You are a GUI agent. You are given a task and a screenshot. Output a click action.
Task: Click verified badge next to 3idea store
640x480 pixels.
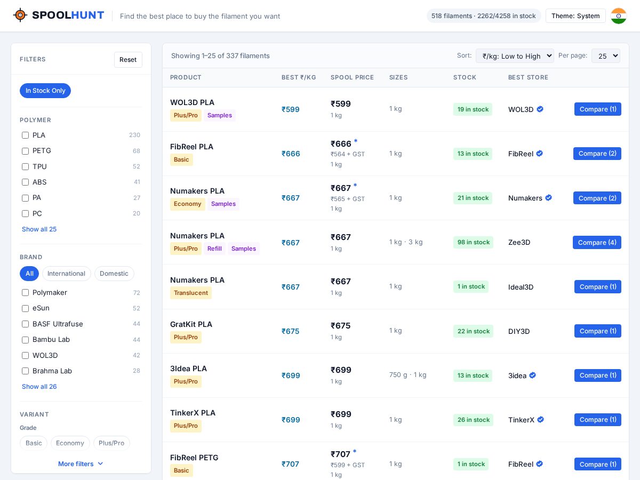tap(532, 375)
